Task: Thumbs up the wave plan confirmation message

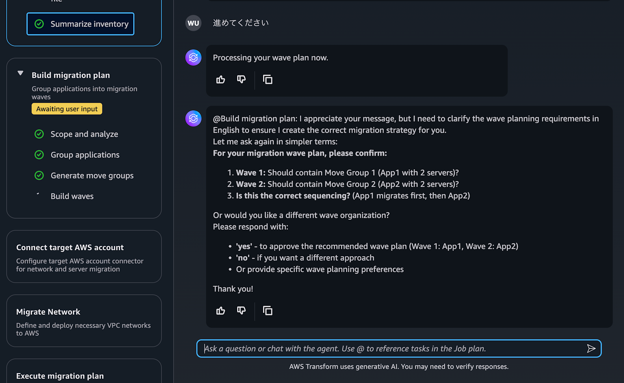Action: [x=221, y=311]
